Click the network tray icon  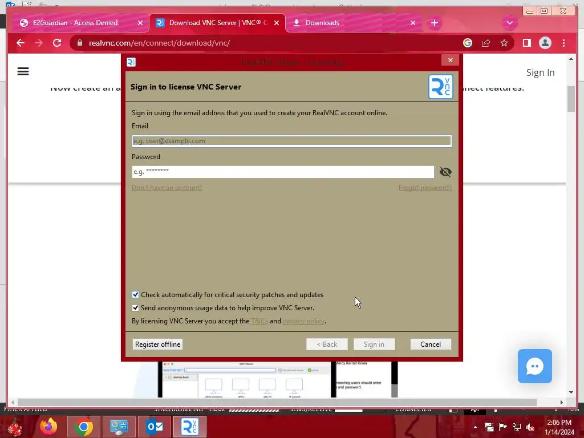pos(517,427)
